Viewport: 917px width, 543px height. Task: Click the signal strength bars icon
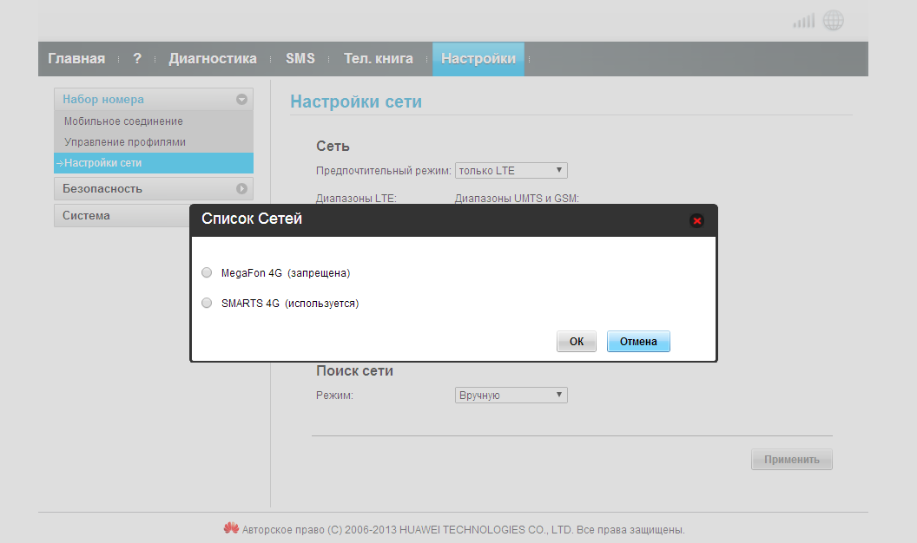[x=803, y=21]
